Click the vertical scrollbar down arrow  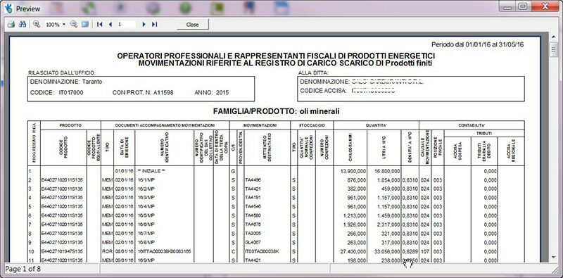[x=553, y=257]
